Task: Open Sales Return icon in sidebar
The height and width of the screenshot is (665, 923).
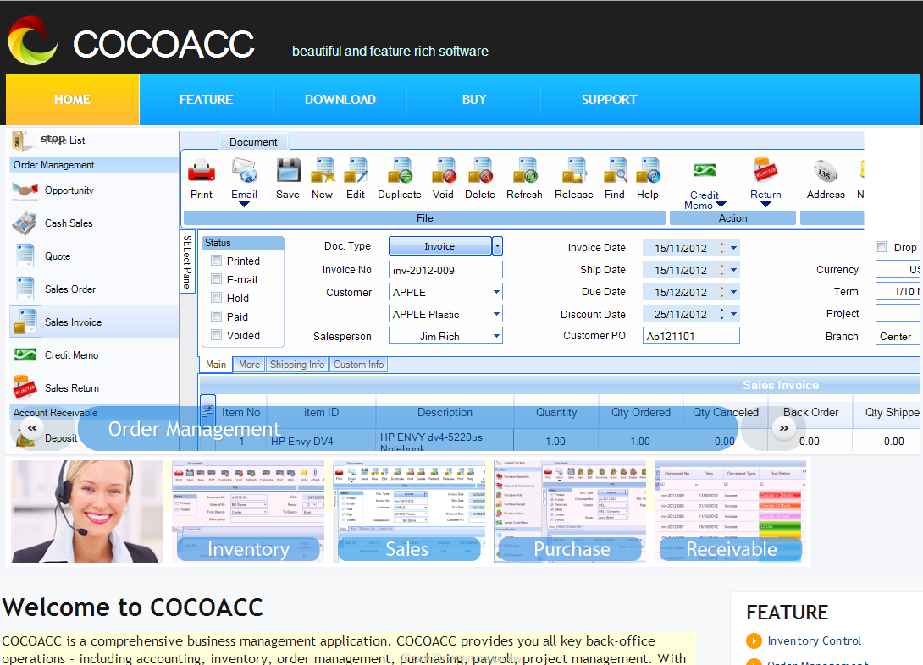Action: pyautogui.click(x=25, y=387)
